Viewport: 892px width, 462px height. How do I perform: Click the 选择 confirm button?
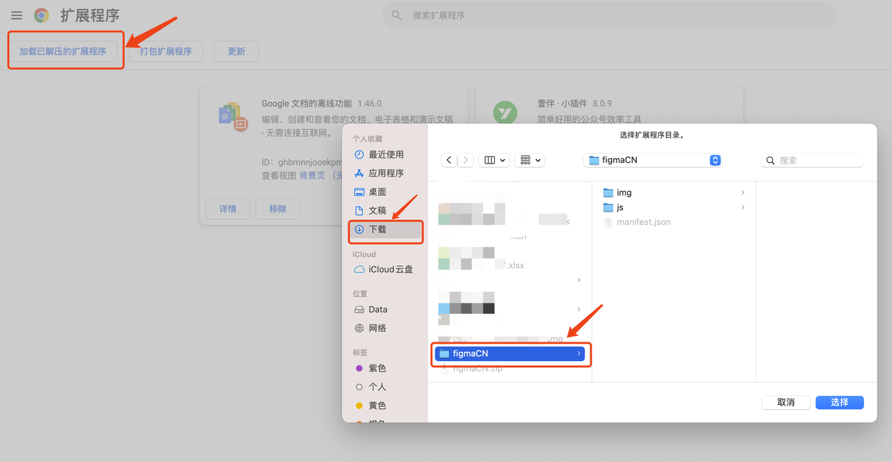pyautogui.click(x=839, y=402)
